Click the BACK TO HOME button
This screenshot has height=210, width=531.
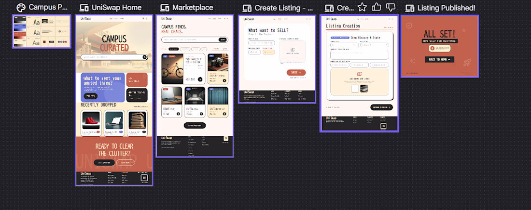[x=439, y=60]
